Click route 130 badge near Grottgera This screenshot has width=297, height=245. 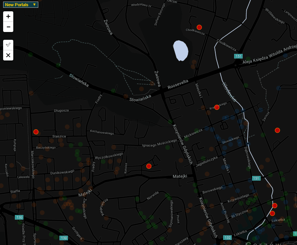(64, 238)
